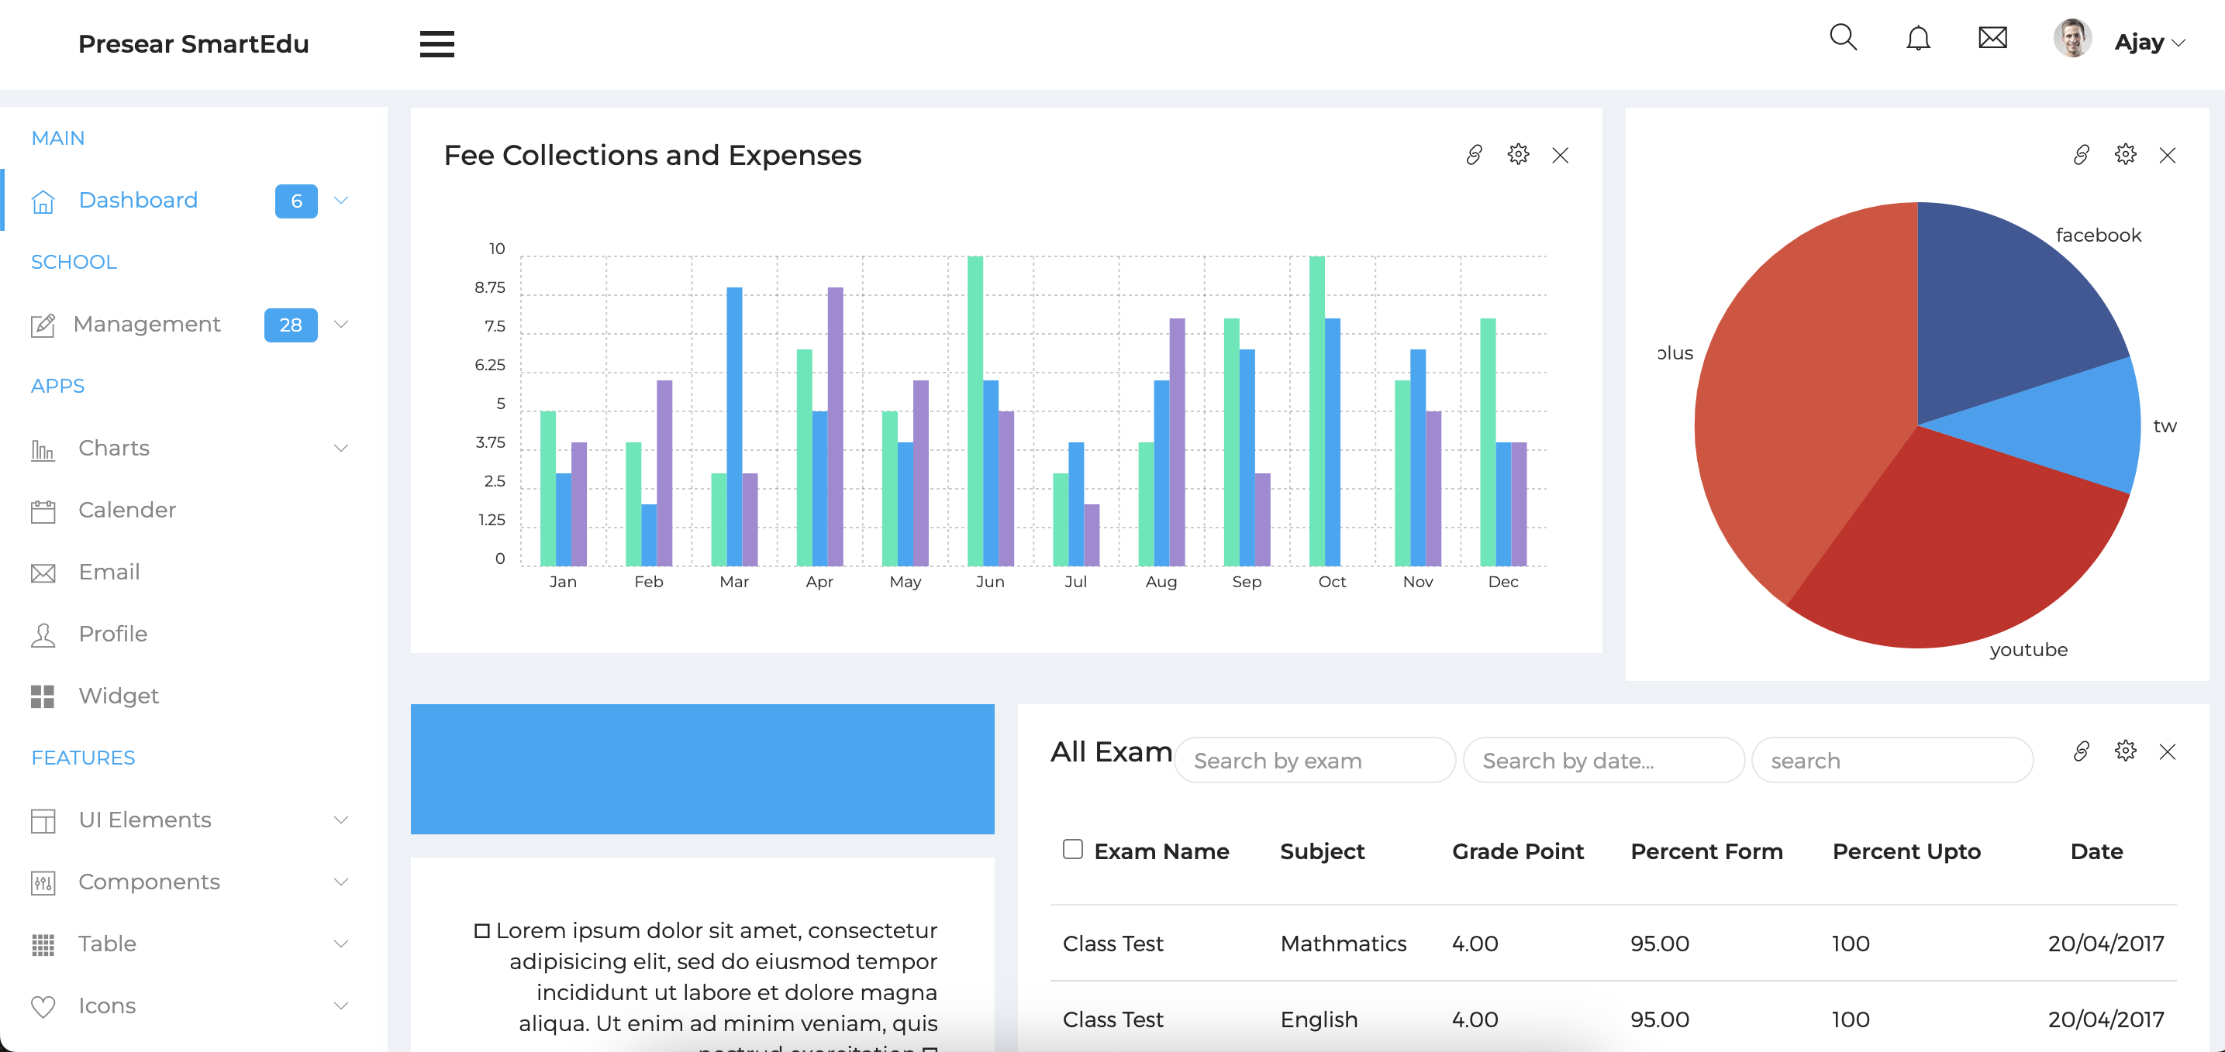The image size is (2225, 1052).
Task: Click the Dashboard home icon
Action: click(43, 201)
